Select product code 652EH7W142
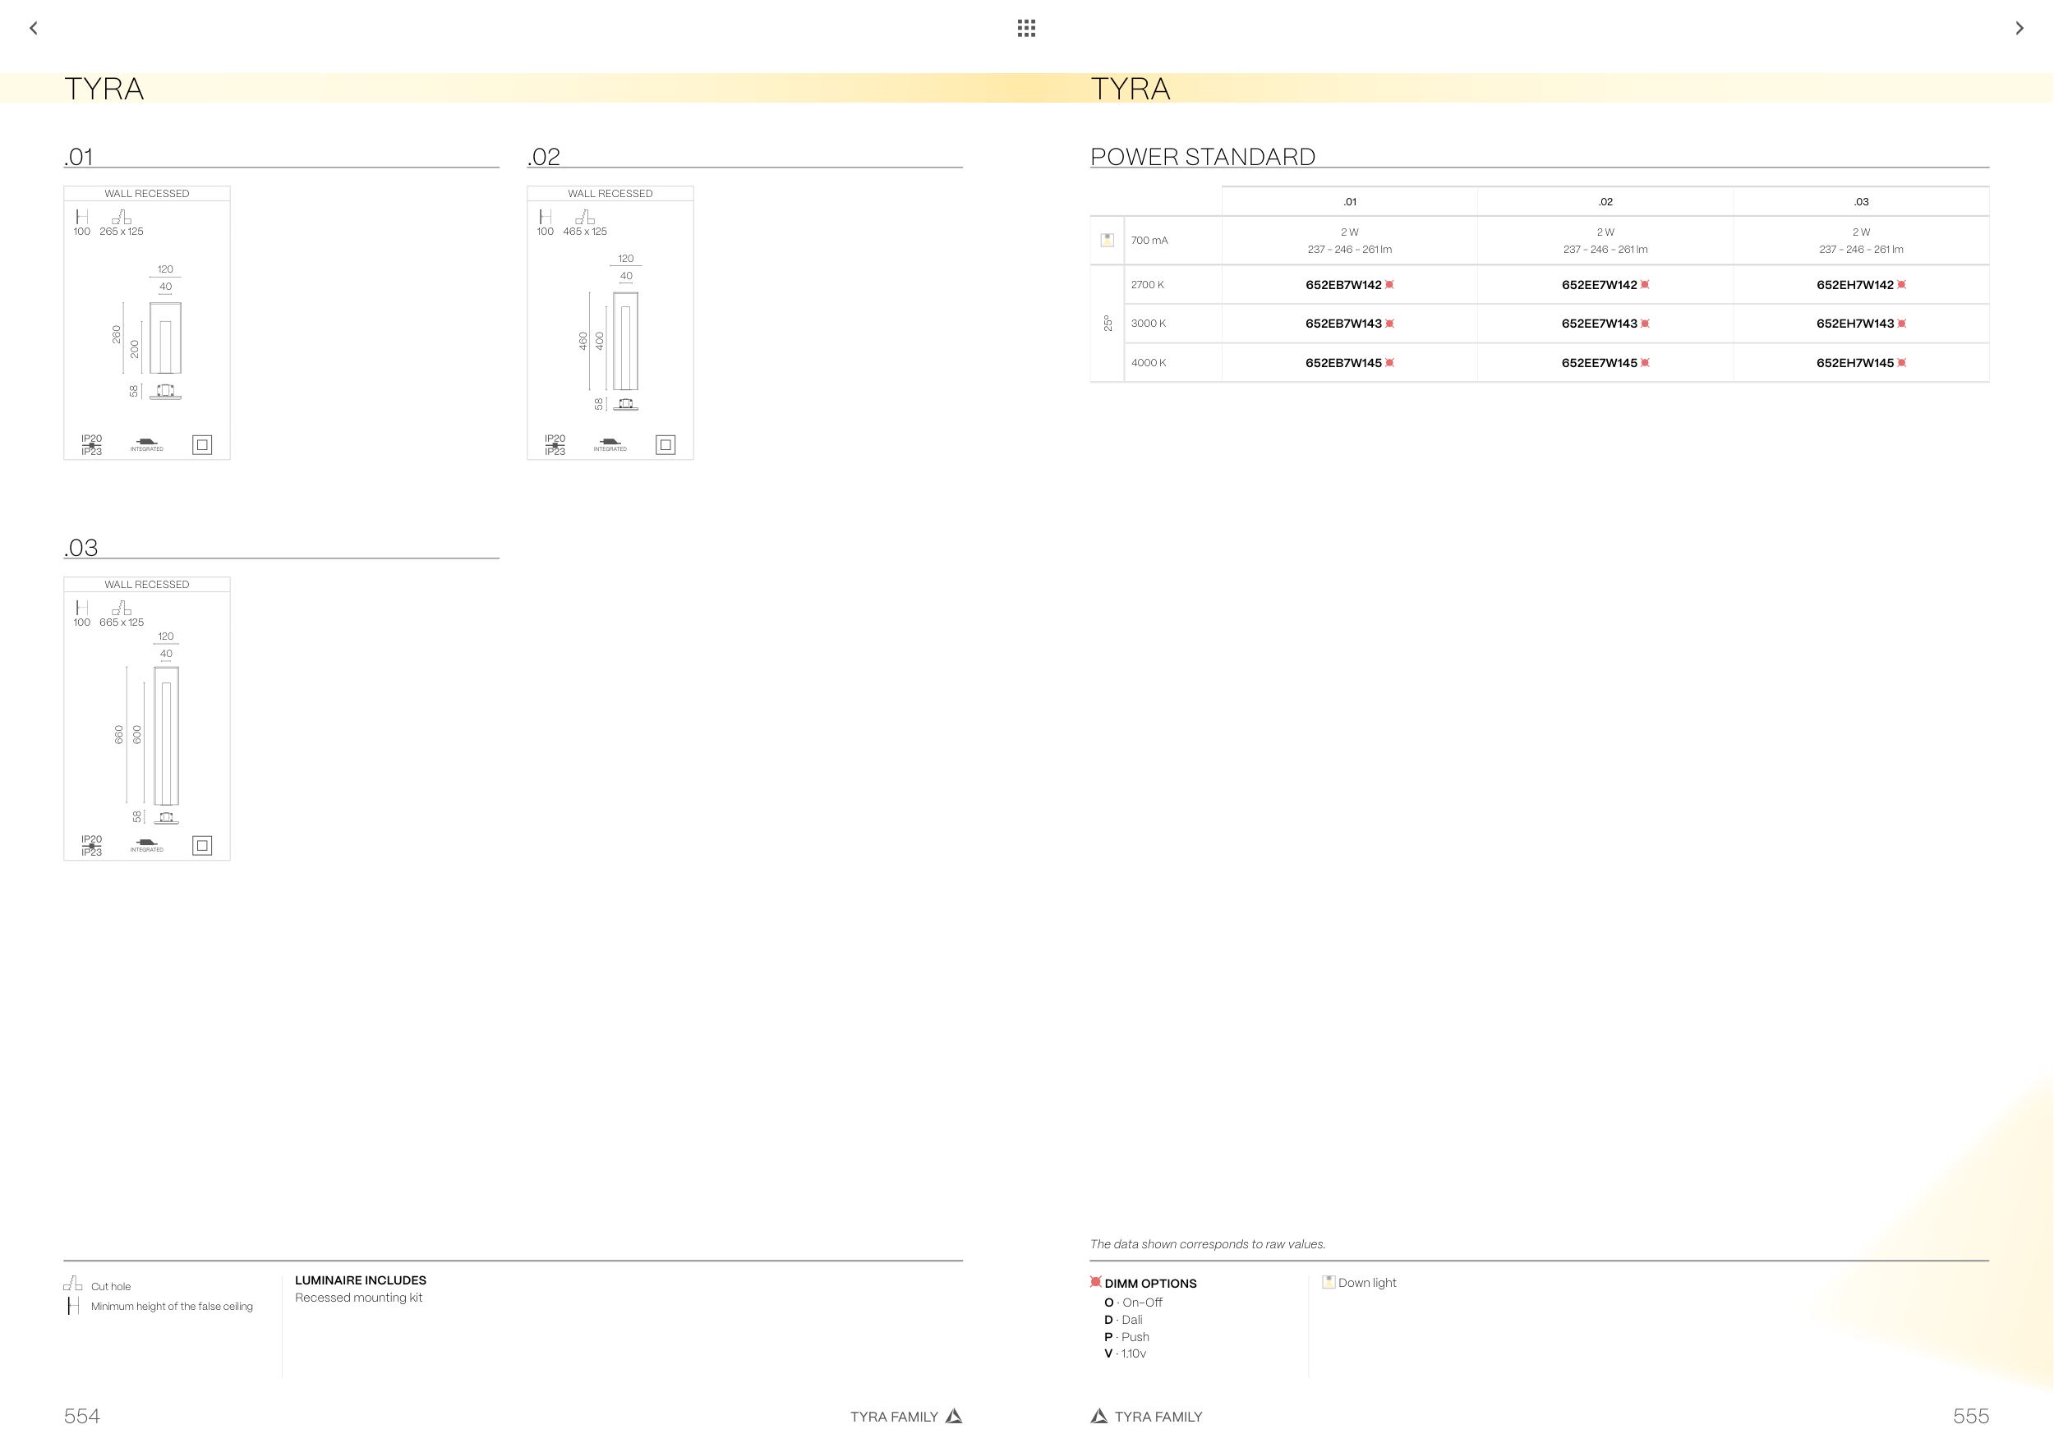This screenshot has width=2054, height=1452. [x=1854, y=284]
